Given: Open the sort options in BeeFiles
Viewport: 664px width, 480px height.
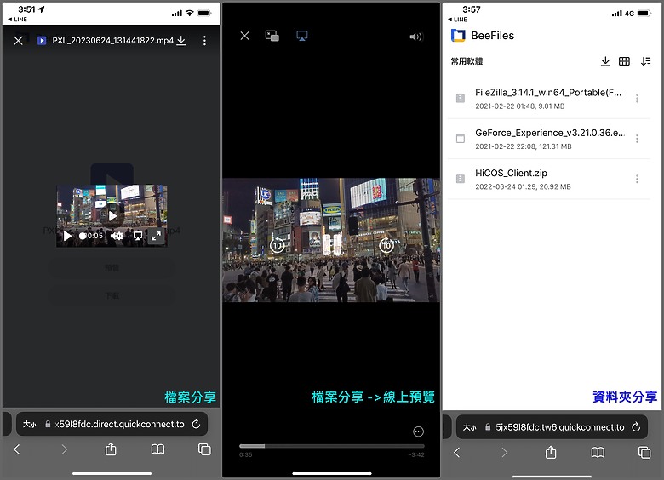Looking at the screenshot, I should click(645, 61).
